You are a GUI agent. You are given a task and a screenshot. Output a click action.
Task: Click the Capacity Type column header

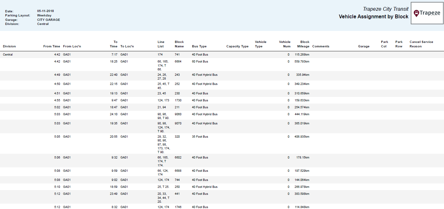(237, 46)
